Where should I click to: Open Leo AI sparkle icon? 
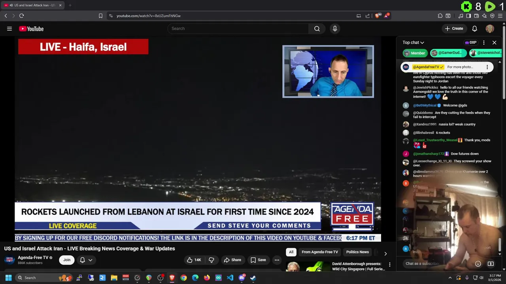484,16
